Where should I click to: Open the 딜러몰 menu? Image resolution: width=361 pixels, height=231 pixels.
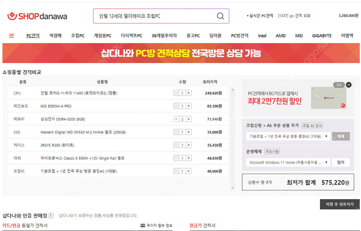(x=215, y=36)
